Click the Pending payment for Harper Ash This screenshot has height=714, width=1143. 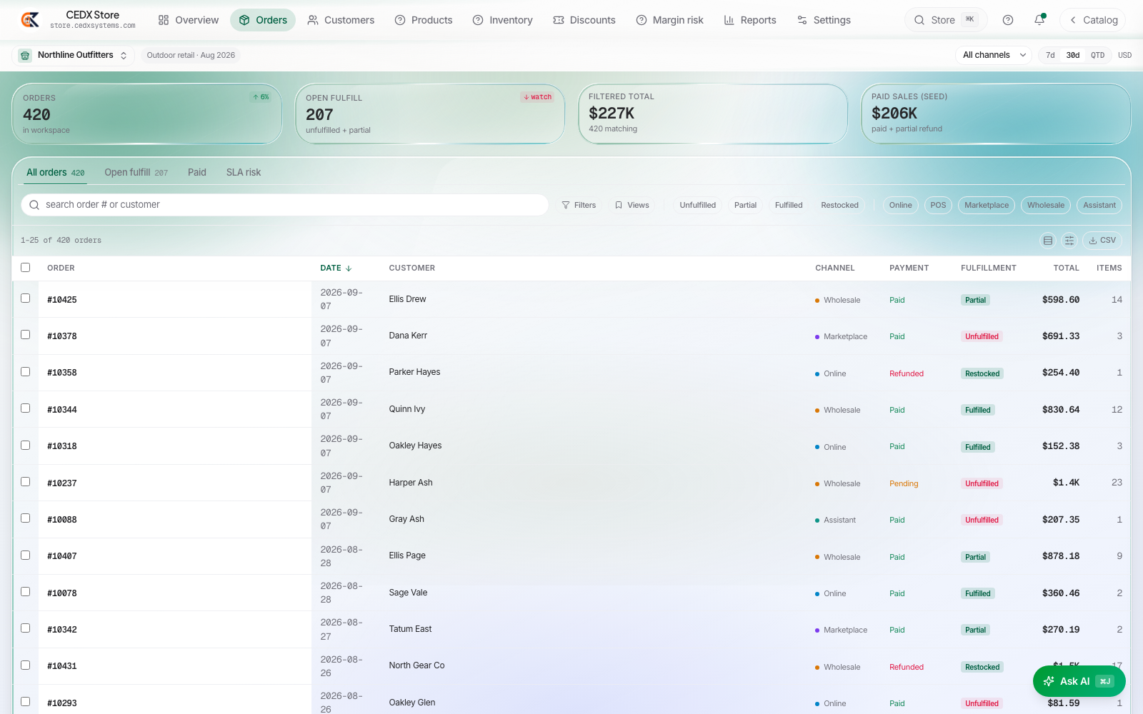coord(904,483)
